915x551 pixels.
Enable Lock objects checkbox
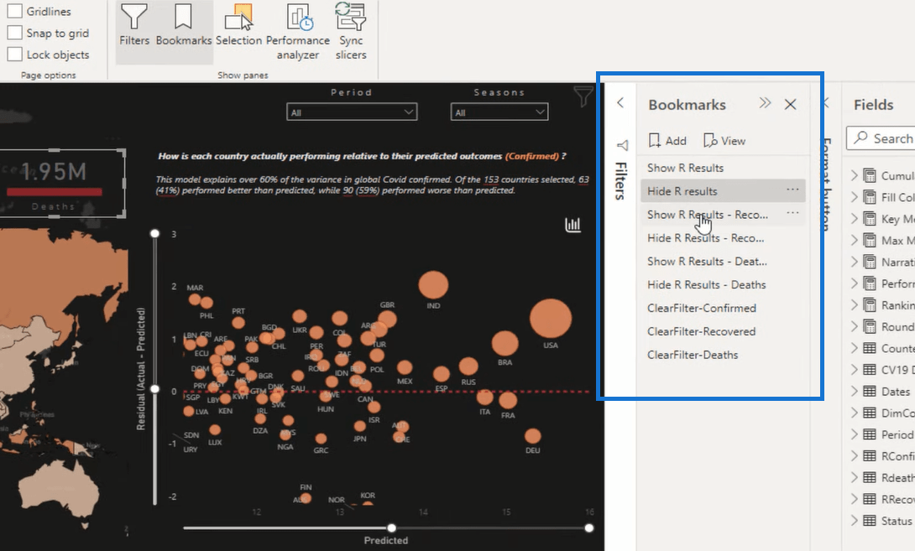14,55
